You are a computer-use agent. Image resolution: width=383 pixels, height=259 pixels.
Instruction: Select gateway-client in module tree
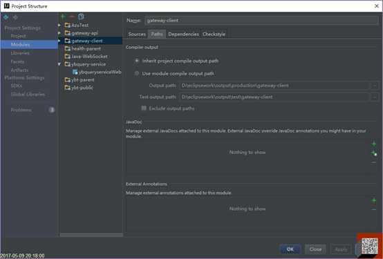click(87, 41)
